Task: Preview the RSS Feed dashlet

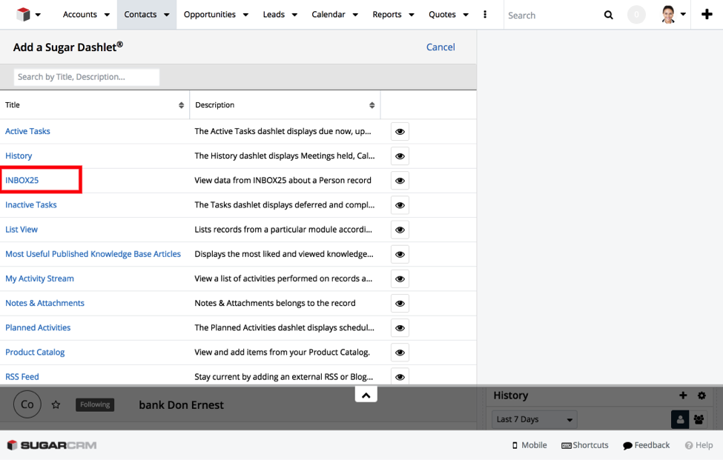Action: click(x=400, y=377)
